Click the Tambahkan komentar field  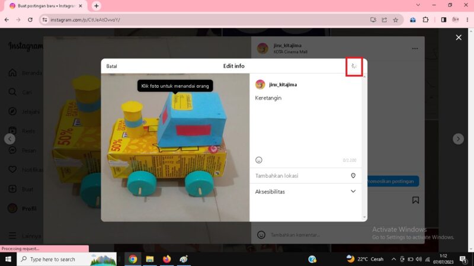pos(295,235)
